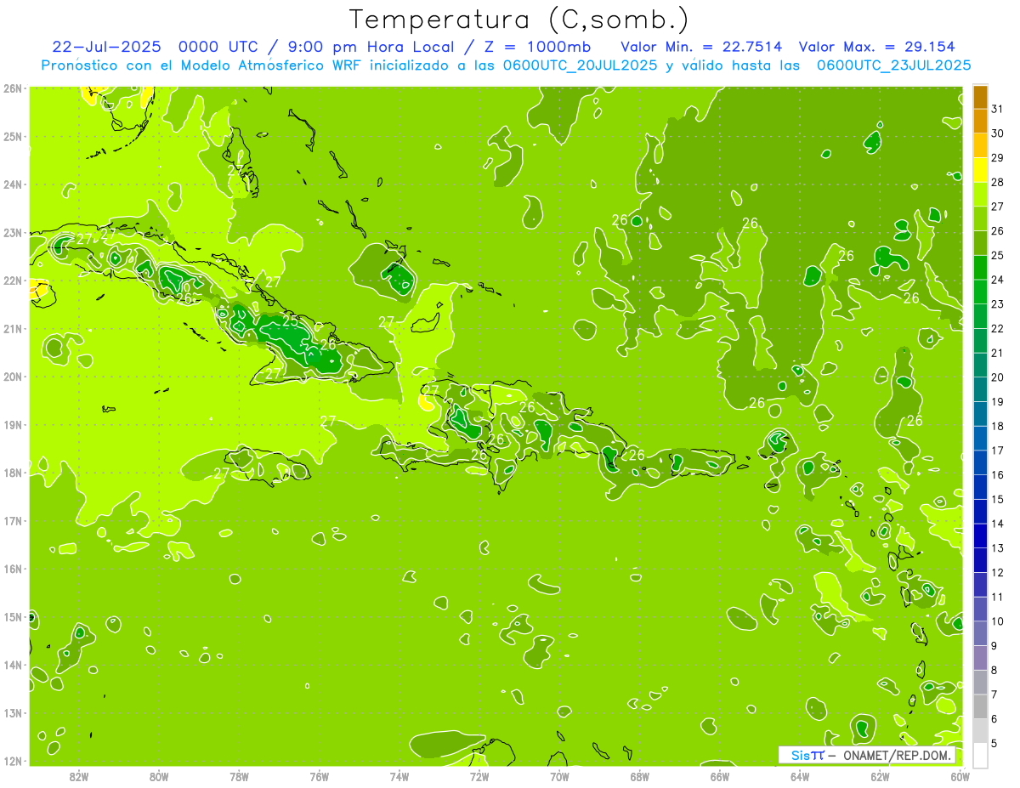Click the 70W longitude axis label
Image resolution: width=1020 pixels, height=788 pixels.
coord(559,775)
